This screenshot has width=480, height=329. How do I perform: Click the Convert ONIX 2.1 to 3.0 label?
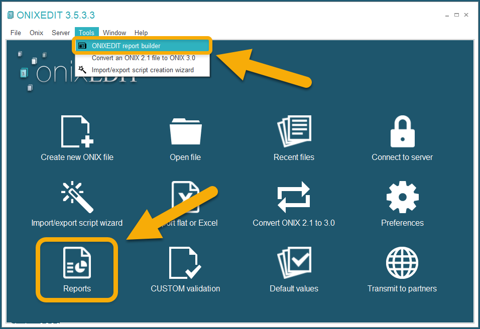[294, 223]
